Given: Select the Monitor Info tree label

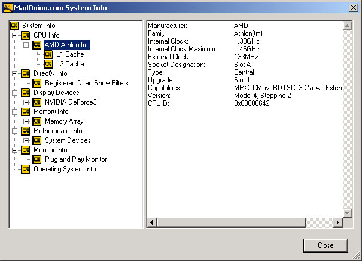Looking at the screenshot, I should [x=50, y=150].
